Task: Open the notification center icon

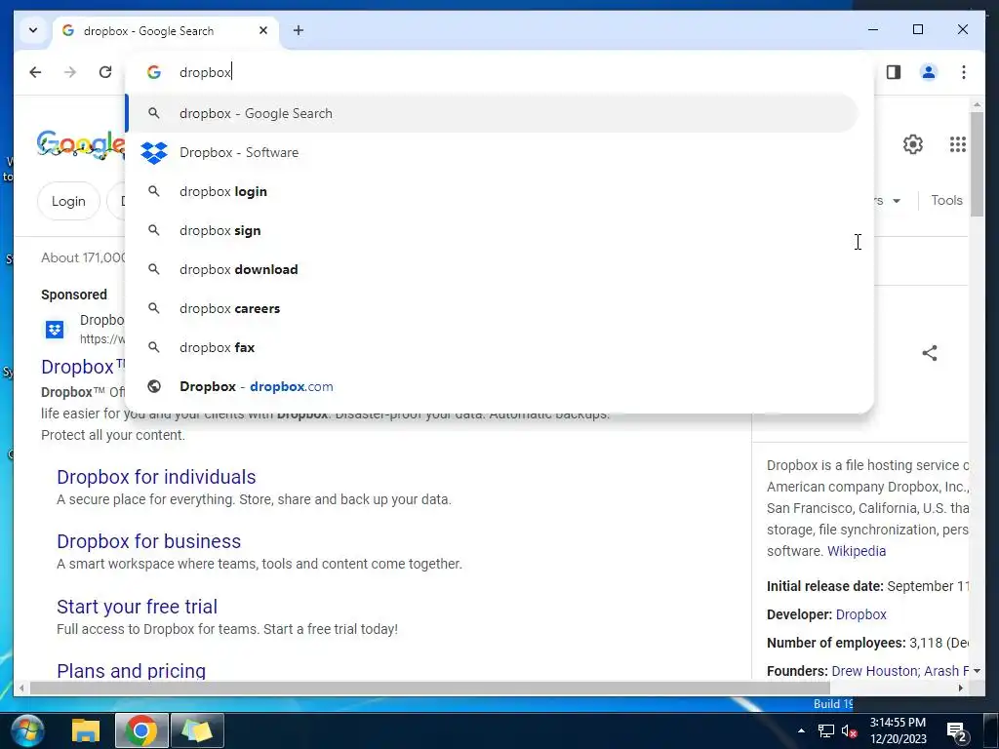Action: 956,731
